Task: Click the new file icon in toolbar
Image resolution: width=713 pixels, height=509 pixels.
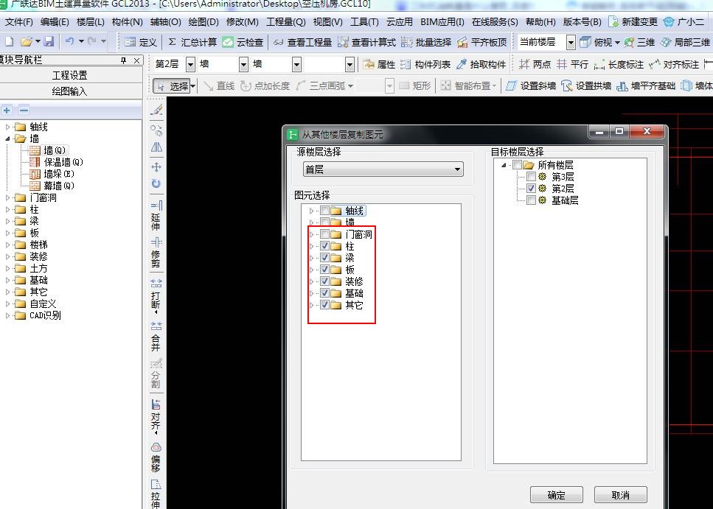Action: pos(9,42)
